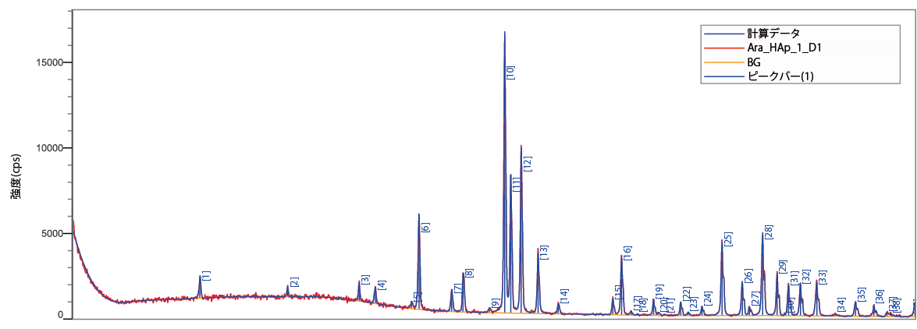The image size is (917, 329).
Task: Select peak label [6]
Action: [x=425, y=228]
